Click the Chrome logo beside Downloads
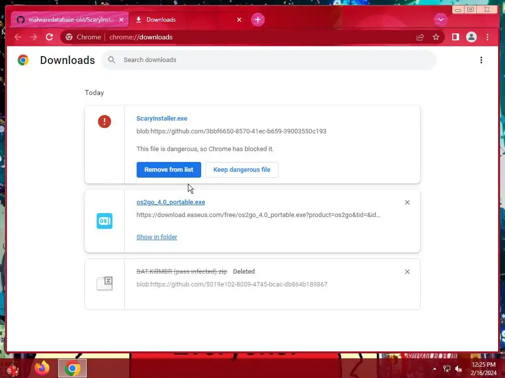Image resolution: width=505 pixels, height=378 pixels. pos(23,60)
